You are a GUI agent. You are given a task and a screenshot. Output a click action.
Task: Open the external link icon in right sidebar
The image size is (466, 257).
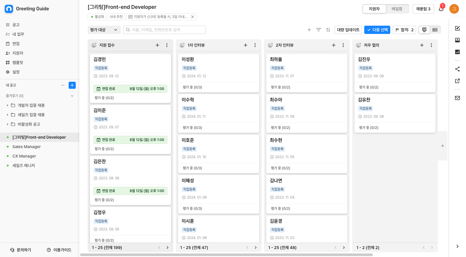pyautogui.click(x=457, y=81)
